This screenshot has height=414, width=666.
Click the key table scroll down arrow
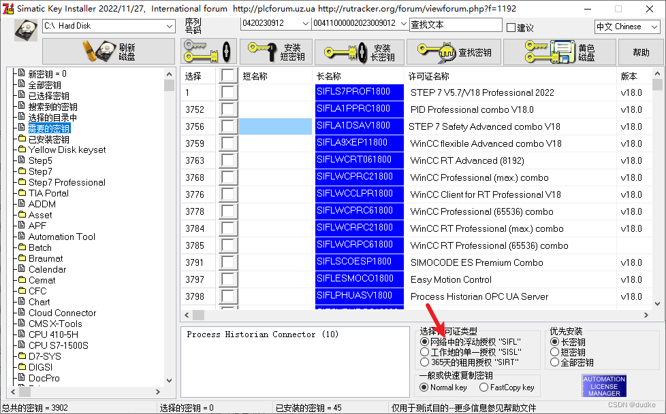tap(658, 304)
